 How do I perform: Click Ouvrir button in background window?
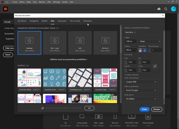[x=8, y=55]
